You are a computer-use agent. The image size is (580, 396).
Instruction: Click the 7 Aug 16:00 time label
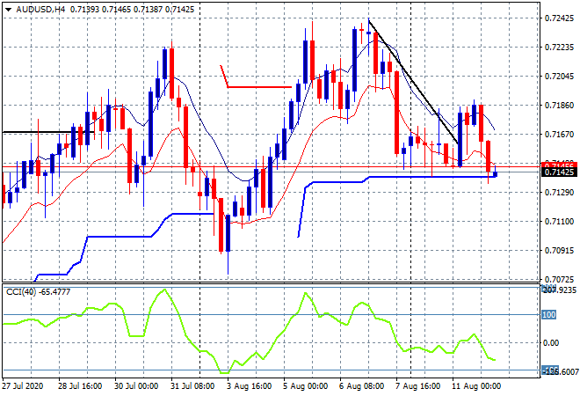click(x=418, y=386)
